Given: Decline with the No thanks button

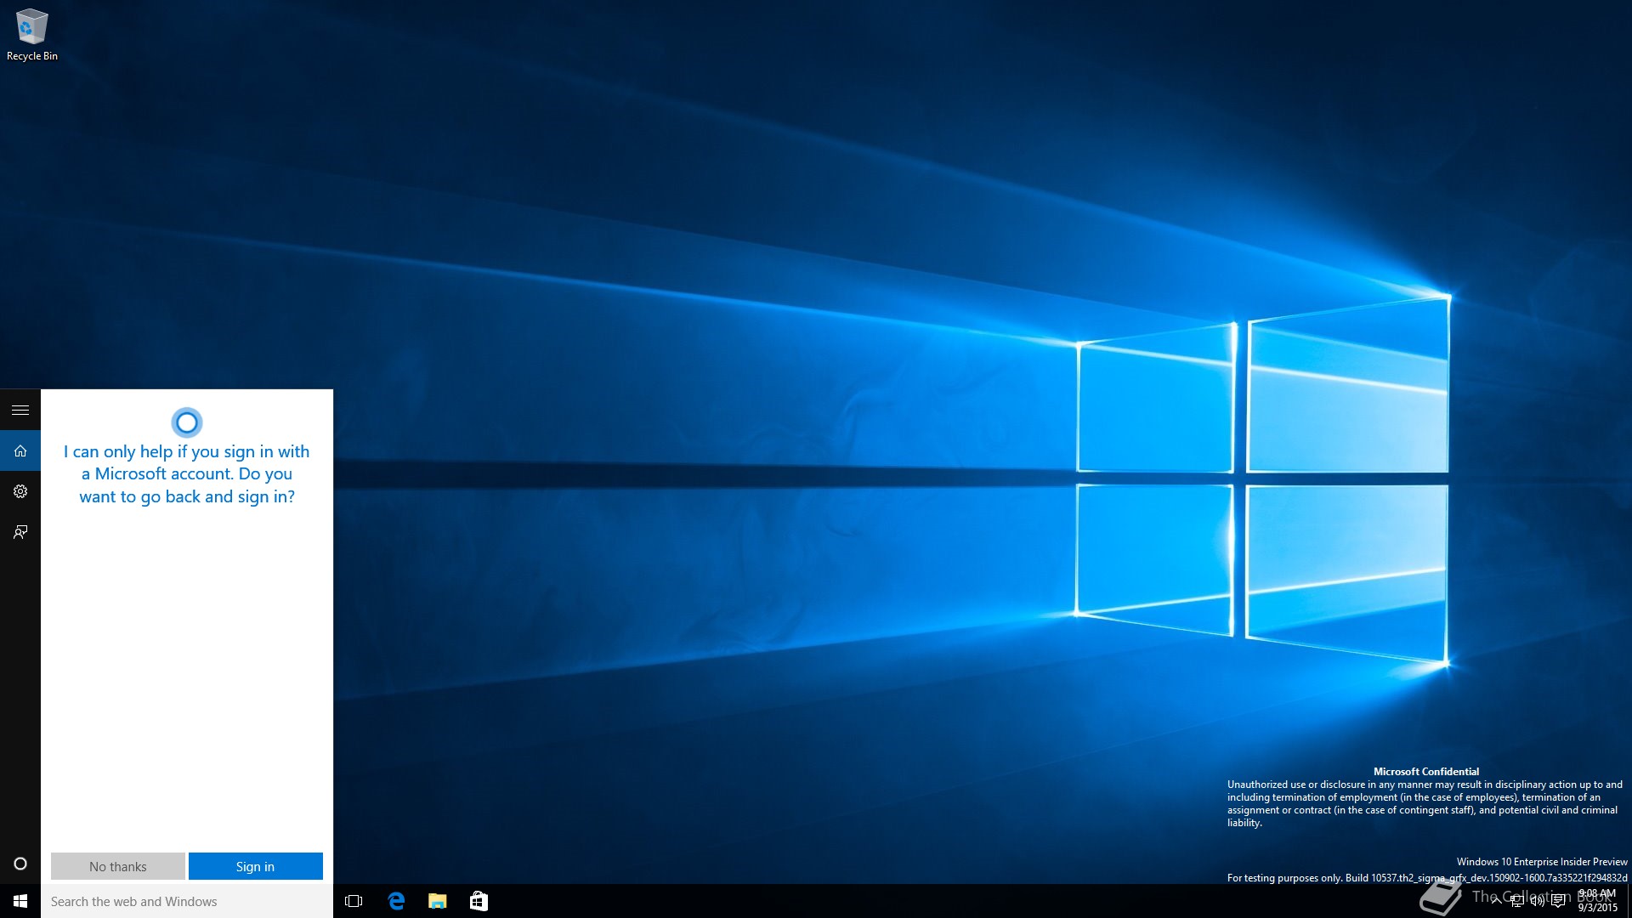Looking at the screenshot, I should pyautogui.click(x=118, y=866).
